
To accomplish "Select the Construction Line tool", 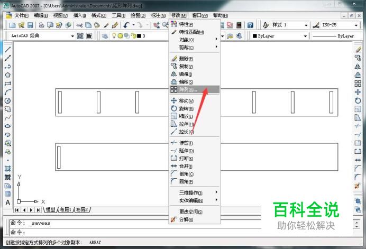I will point(8,58).
